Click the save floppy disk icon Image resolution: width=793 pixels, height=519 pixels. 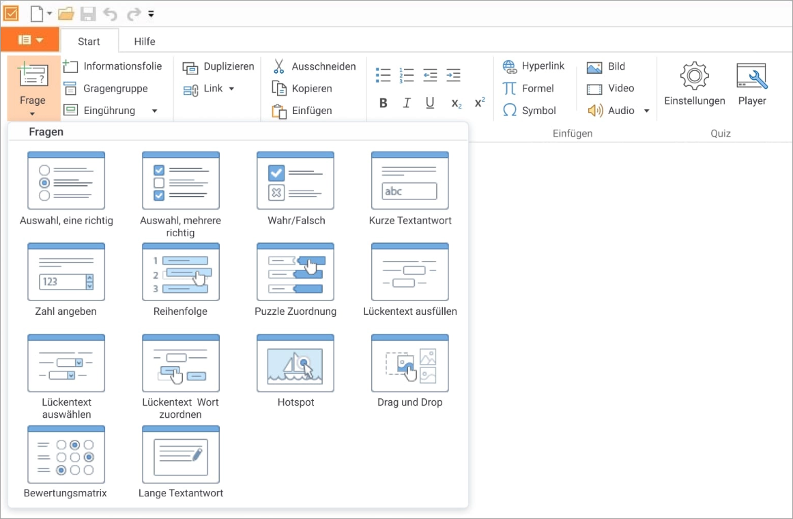[88, 14]
